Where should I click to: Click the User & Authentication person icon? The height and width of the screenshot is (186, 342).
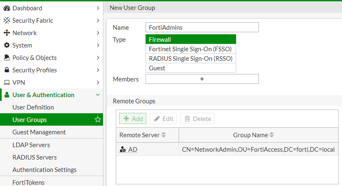[7, 95]
